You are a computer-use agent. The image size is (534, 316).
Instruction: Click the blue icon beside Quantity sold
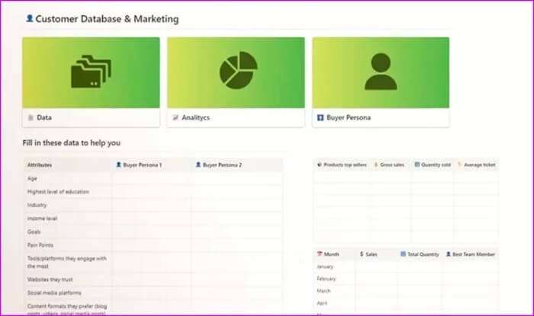tap(417, 164)
